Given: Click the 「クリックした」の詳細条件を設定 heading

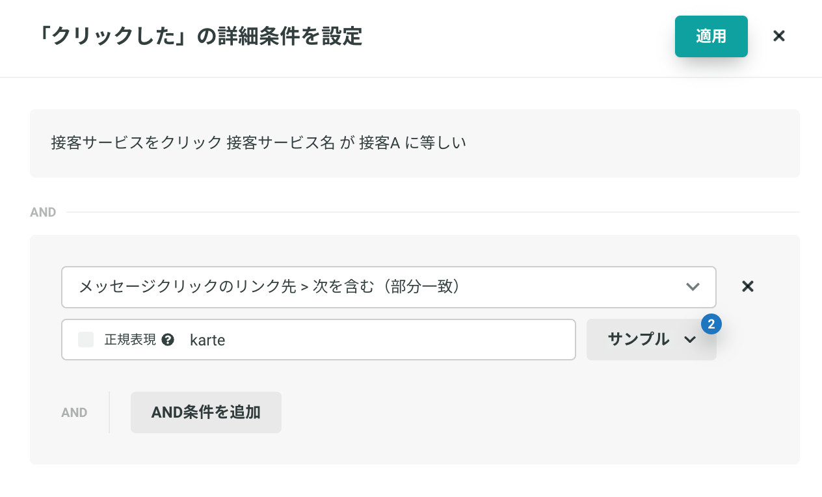Looking at the screenshot, I should pos(198,36).
